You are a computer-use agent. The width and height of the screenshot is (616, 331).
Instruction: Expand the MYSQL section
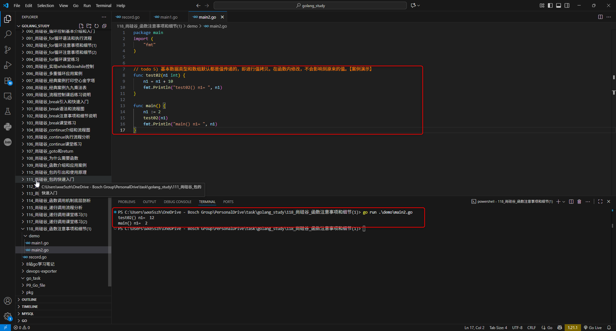(64, 314)
